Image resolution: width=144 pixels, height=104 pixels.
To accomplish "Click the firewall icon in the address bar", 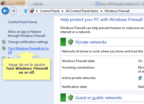I will (x=32, y=11).
